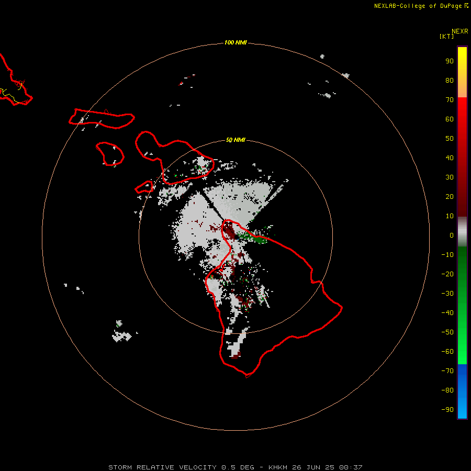Click the Storm Relative Velocity caption text

[235, 467]
